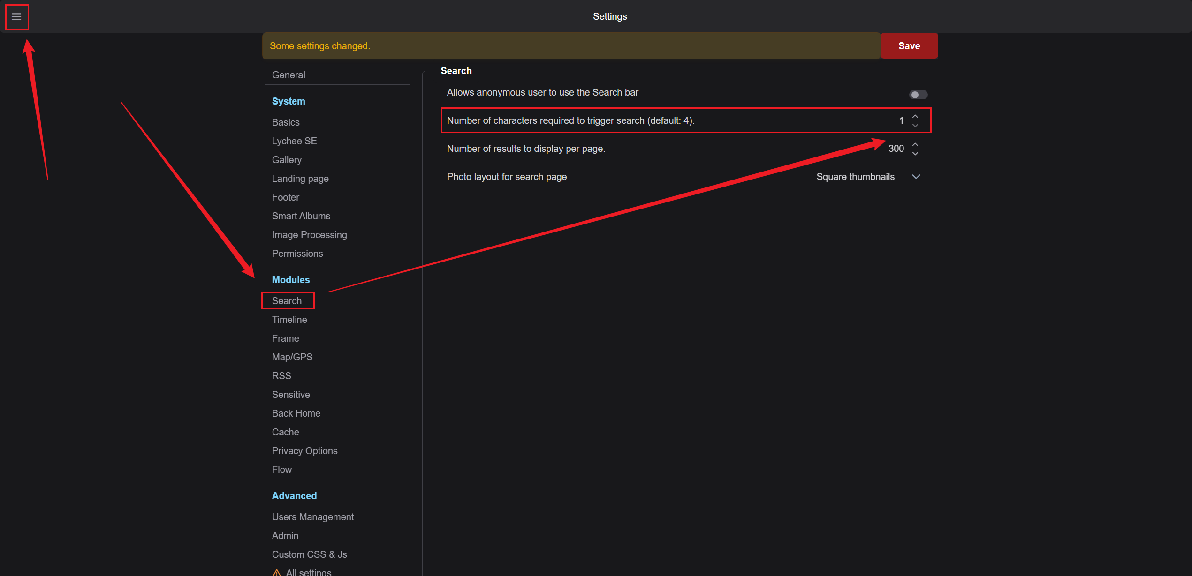The height and width of the screenshot is (576, 1192).
Task: Open Custom CSS & Js settings
Action: pyautogui.click(x=309, y=554)
